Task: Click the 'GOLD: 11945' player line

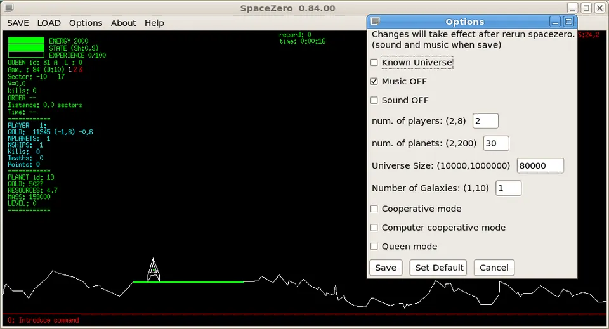Action: [x=50, y=132]
